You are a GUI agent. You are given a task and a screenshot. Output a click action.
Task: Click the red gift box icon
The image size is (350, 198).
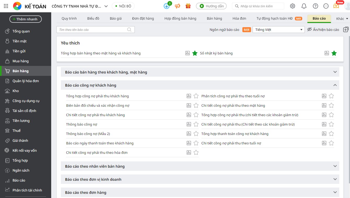point(188,6)
